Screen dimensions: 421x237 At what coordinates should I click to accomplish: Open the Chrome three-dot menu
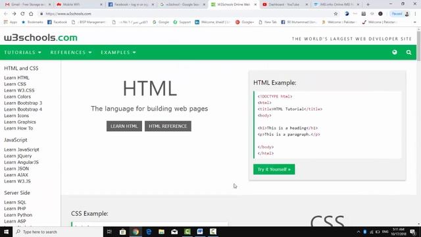pyautogui.click(x=415, y=14)
